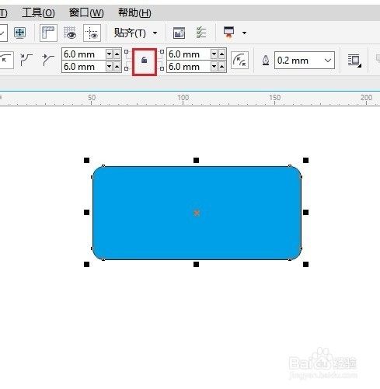
Task: Click the bottom-left corner radius field
Action: coord(83,67)
